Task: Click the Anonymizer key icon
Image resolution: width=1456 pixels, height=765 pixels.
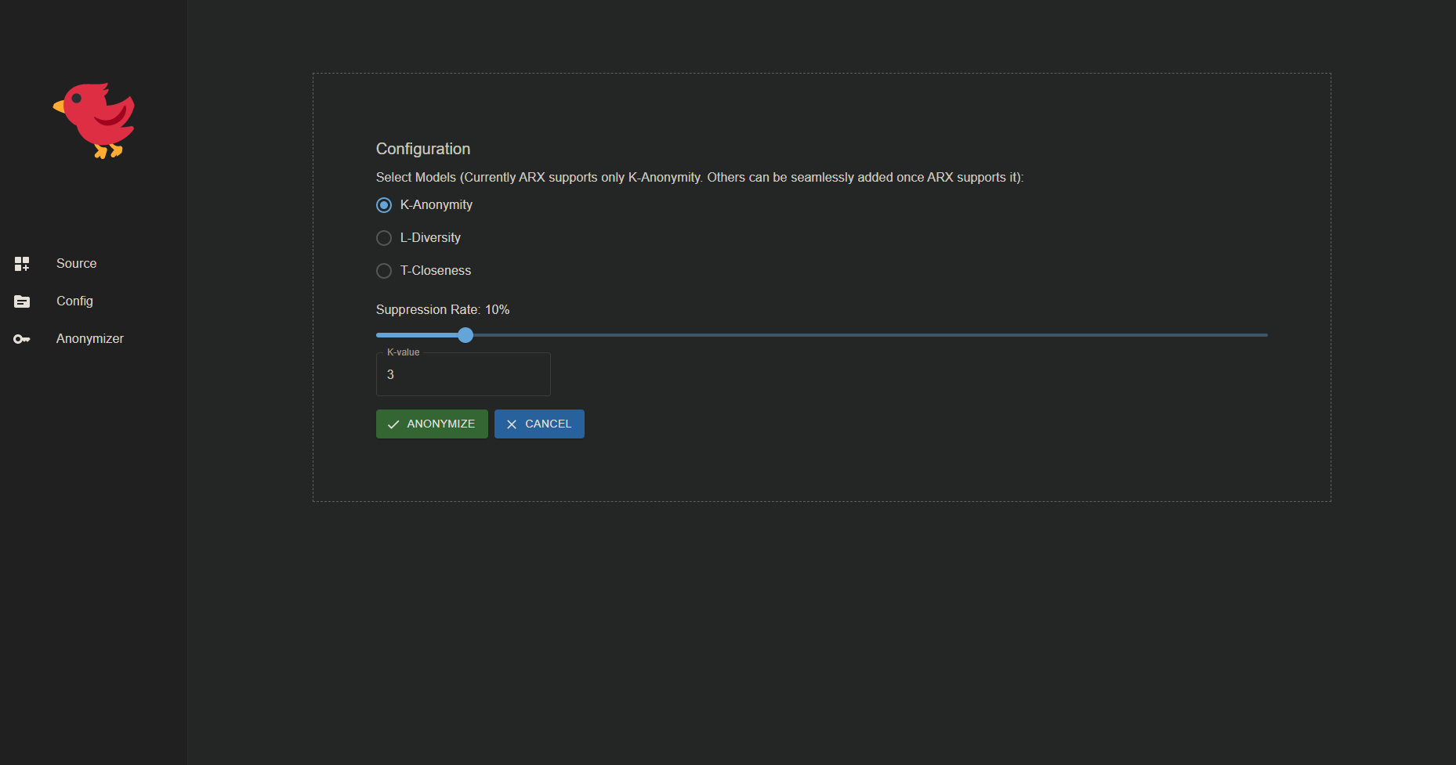Action: [x=22, y=339]
